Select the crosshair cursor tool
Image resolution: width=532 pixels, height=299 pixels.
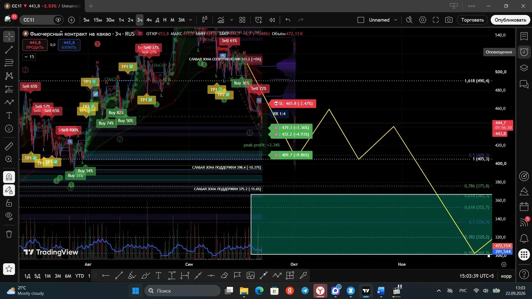tap(9, 37)
